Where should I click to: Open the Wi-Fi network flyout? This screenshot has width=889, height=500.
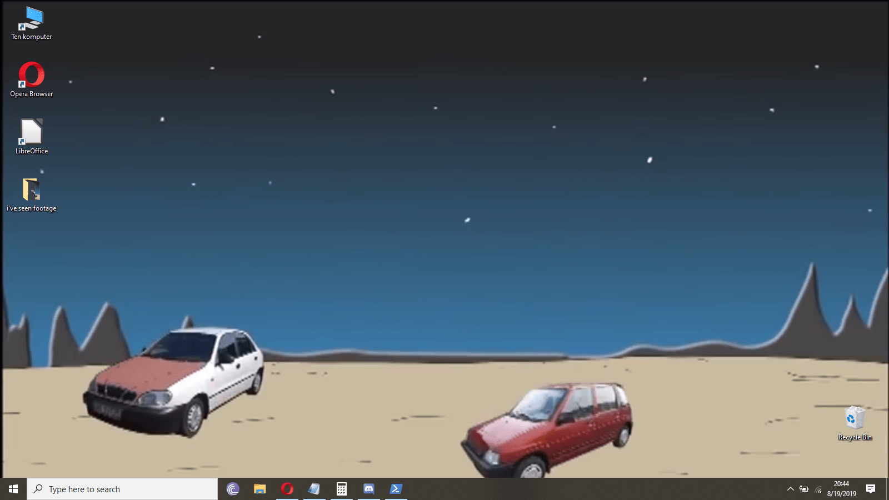tap(818, 489)
